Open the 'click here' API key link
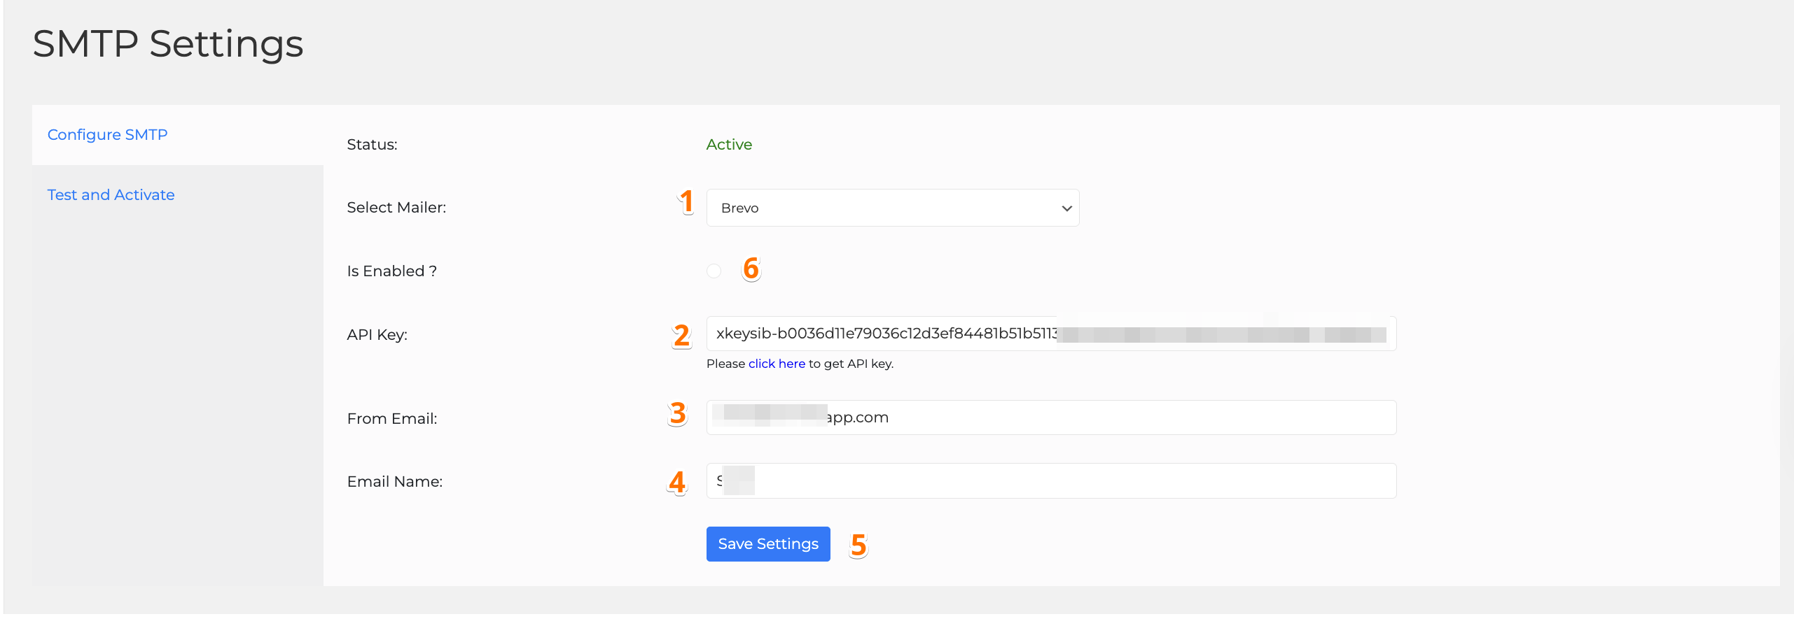This screenshot has width=1794, height=635. tap(776, 363)
